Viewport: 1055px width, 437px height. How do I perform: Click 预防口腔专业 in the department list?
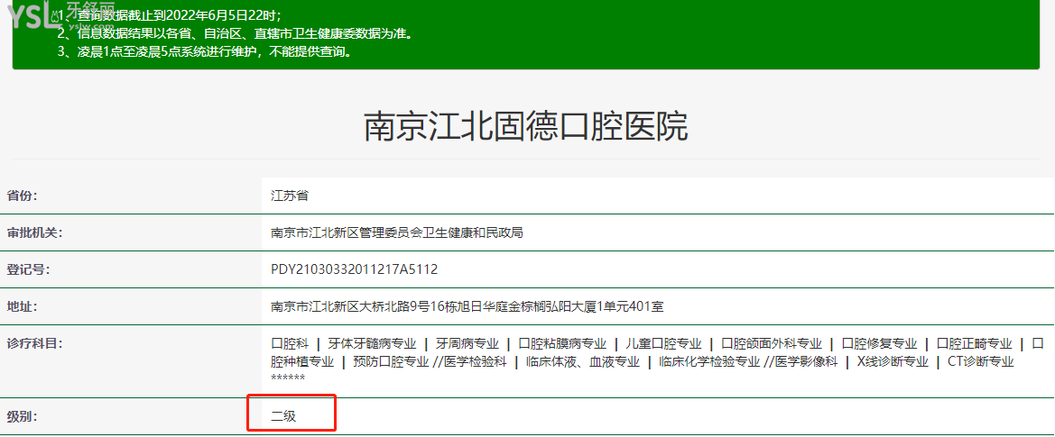[390, 362]
